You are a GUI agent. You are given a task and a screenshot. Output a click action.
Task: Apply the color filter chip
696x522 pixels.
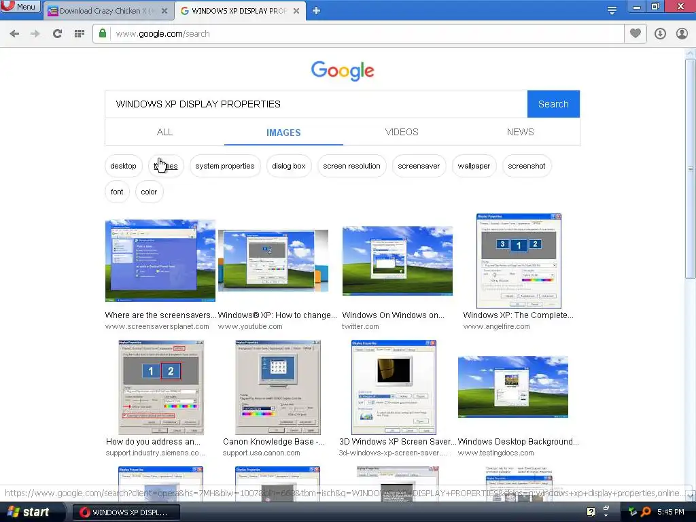(149, 192)
